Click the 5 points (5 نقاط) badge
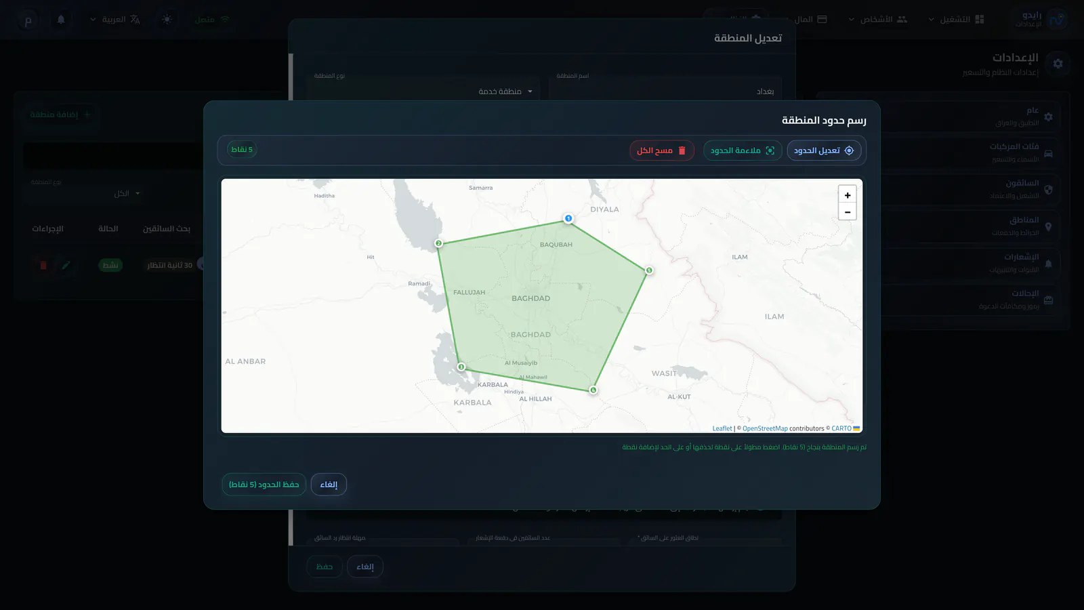1084x610 pixels. point(242,150)
